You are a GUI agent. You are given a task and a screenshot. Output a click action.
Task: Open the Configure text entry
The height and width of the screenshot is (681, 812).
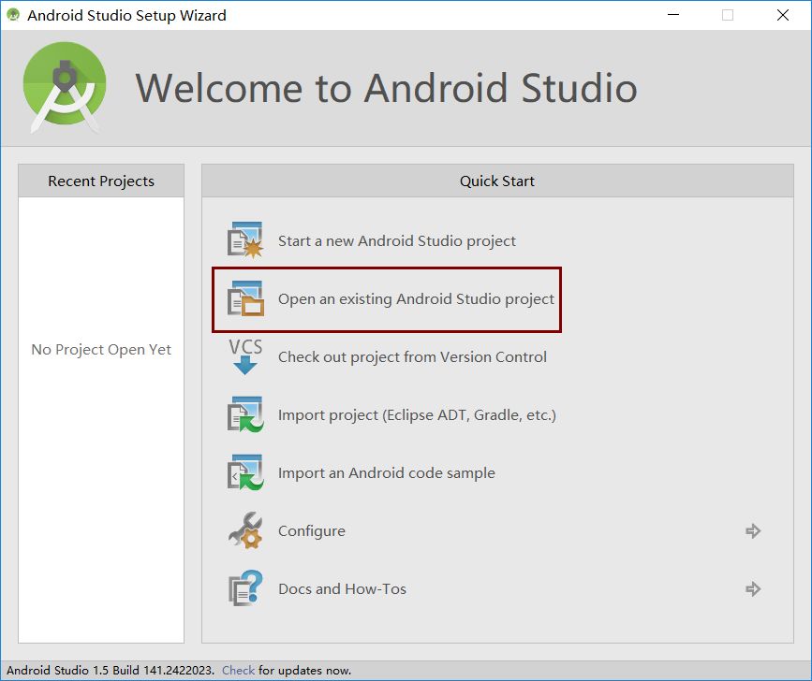click(x=312, y=531)
